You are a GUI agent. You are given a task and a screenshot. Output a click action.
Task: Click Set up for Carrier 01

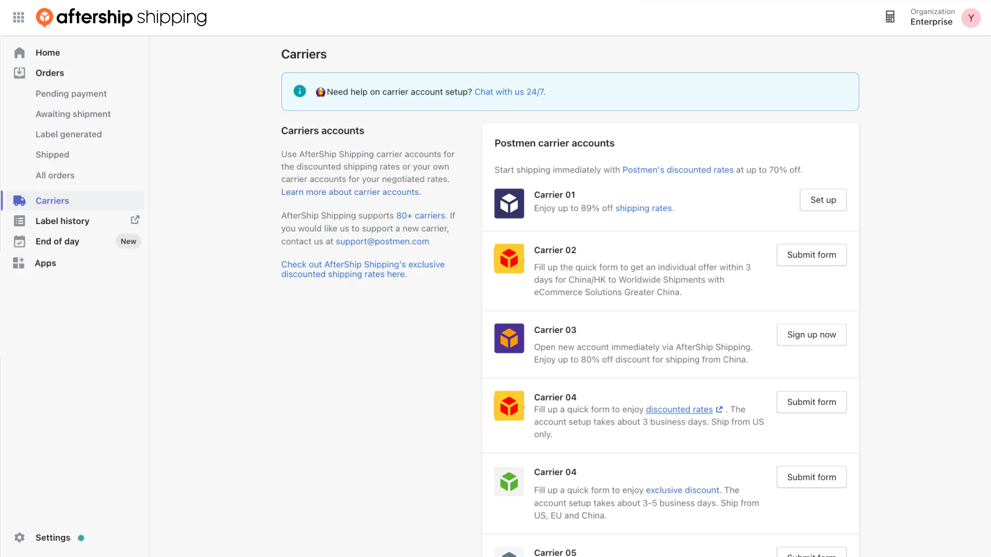(x=823, y=200)
